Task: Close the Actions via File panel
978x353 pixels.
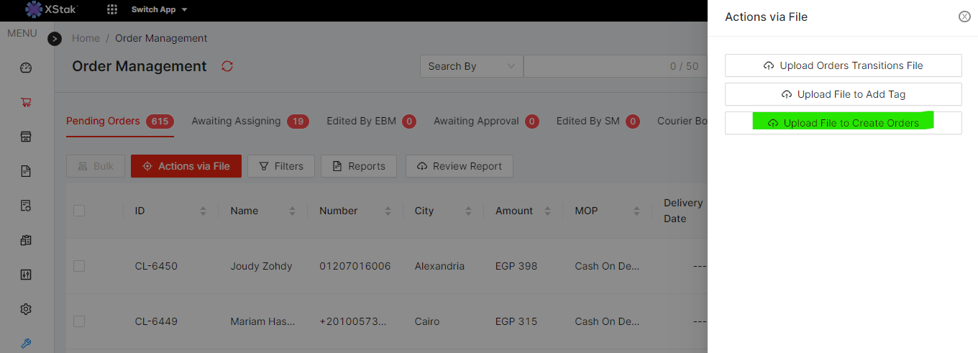Action: [x=964, y=17]
